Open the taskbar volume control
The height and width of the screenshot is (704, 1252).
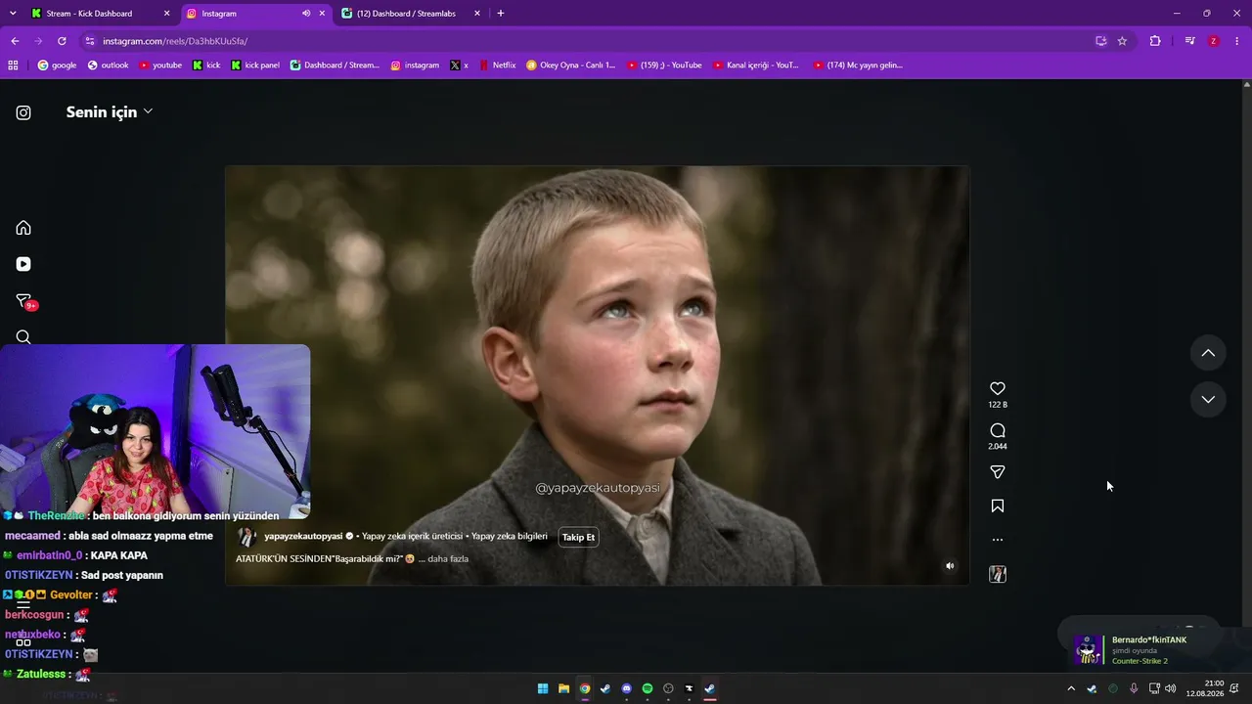coord(1171,688)
